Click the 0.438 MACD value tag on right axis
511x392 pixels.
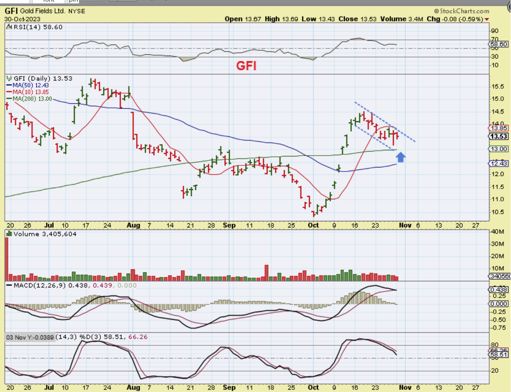[499, 290]
